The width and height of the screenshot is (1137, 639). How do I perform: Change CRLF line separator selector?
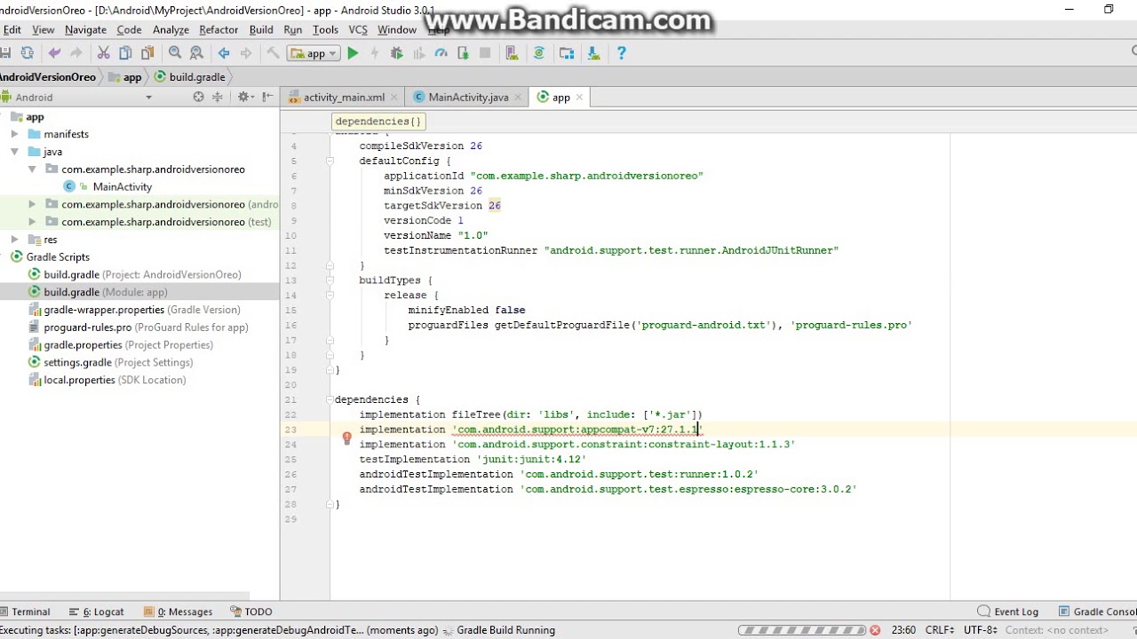pyautogui.click(x=941, y=630)
